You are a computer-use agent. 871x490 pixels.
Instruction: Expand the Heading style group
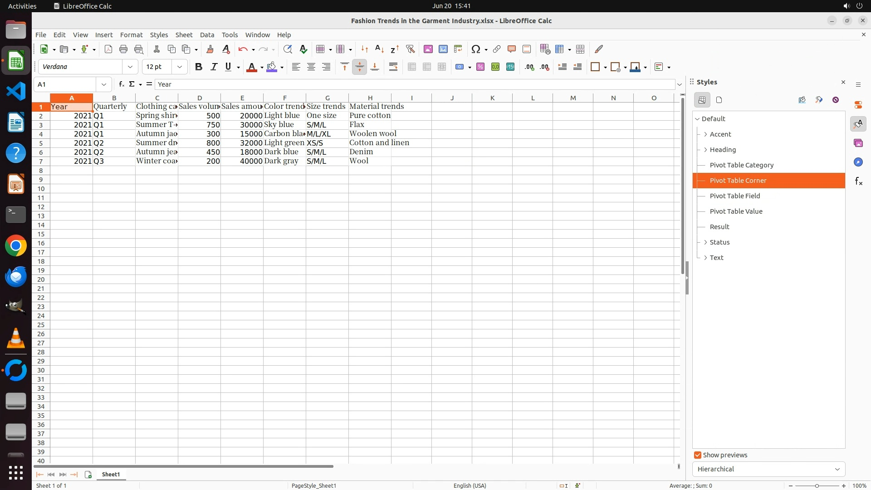(705, 150)
